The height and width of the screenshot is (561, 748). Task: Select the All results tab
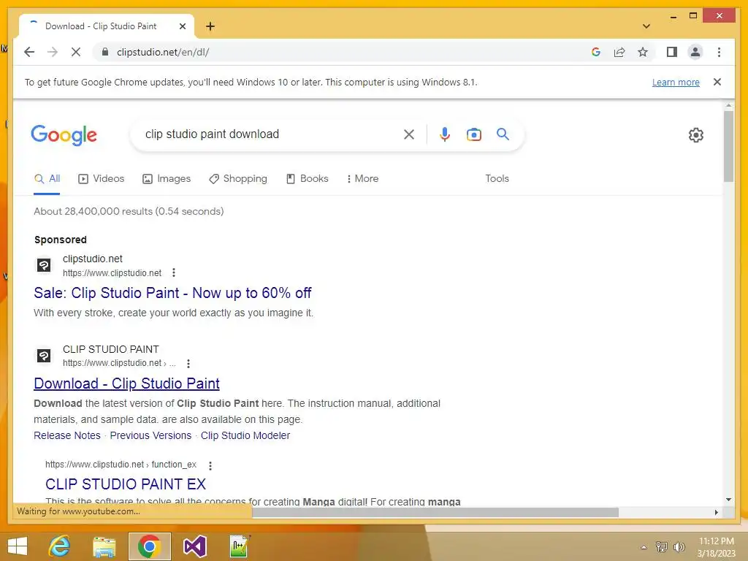point(47,179)
